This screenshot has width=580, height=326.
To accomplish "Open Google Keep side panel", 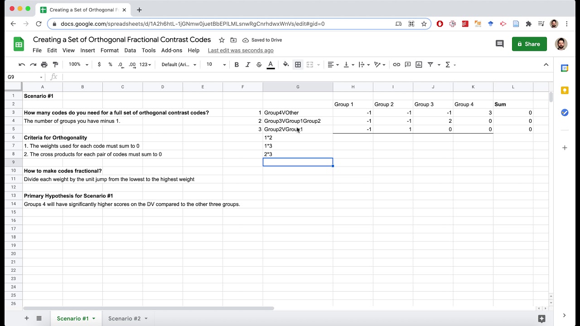I will pyautogui.click(x=565, y=91).
